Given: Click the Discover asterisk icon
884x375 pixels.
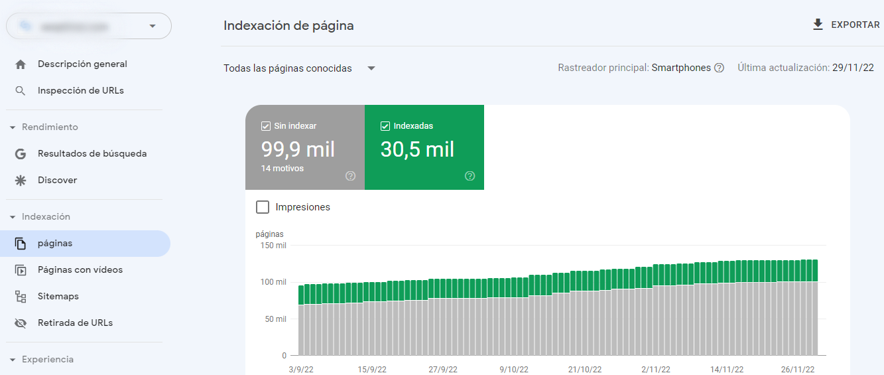Looking at the screenshot, I should point(21,181).
